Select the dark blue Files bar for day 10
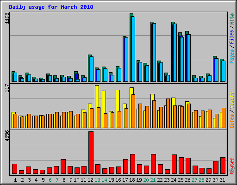 pos(77,76)
